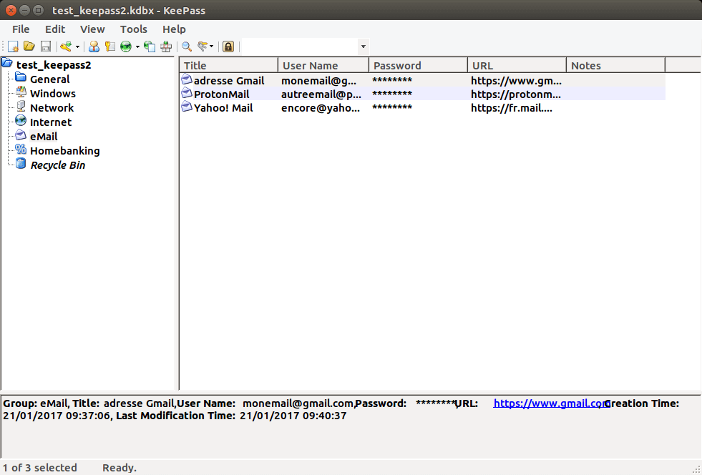Click the Show Entries keys icon
702x475 pixels.
(203, 46)
